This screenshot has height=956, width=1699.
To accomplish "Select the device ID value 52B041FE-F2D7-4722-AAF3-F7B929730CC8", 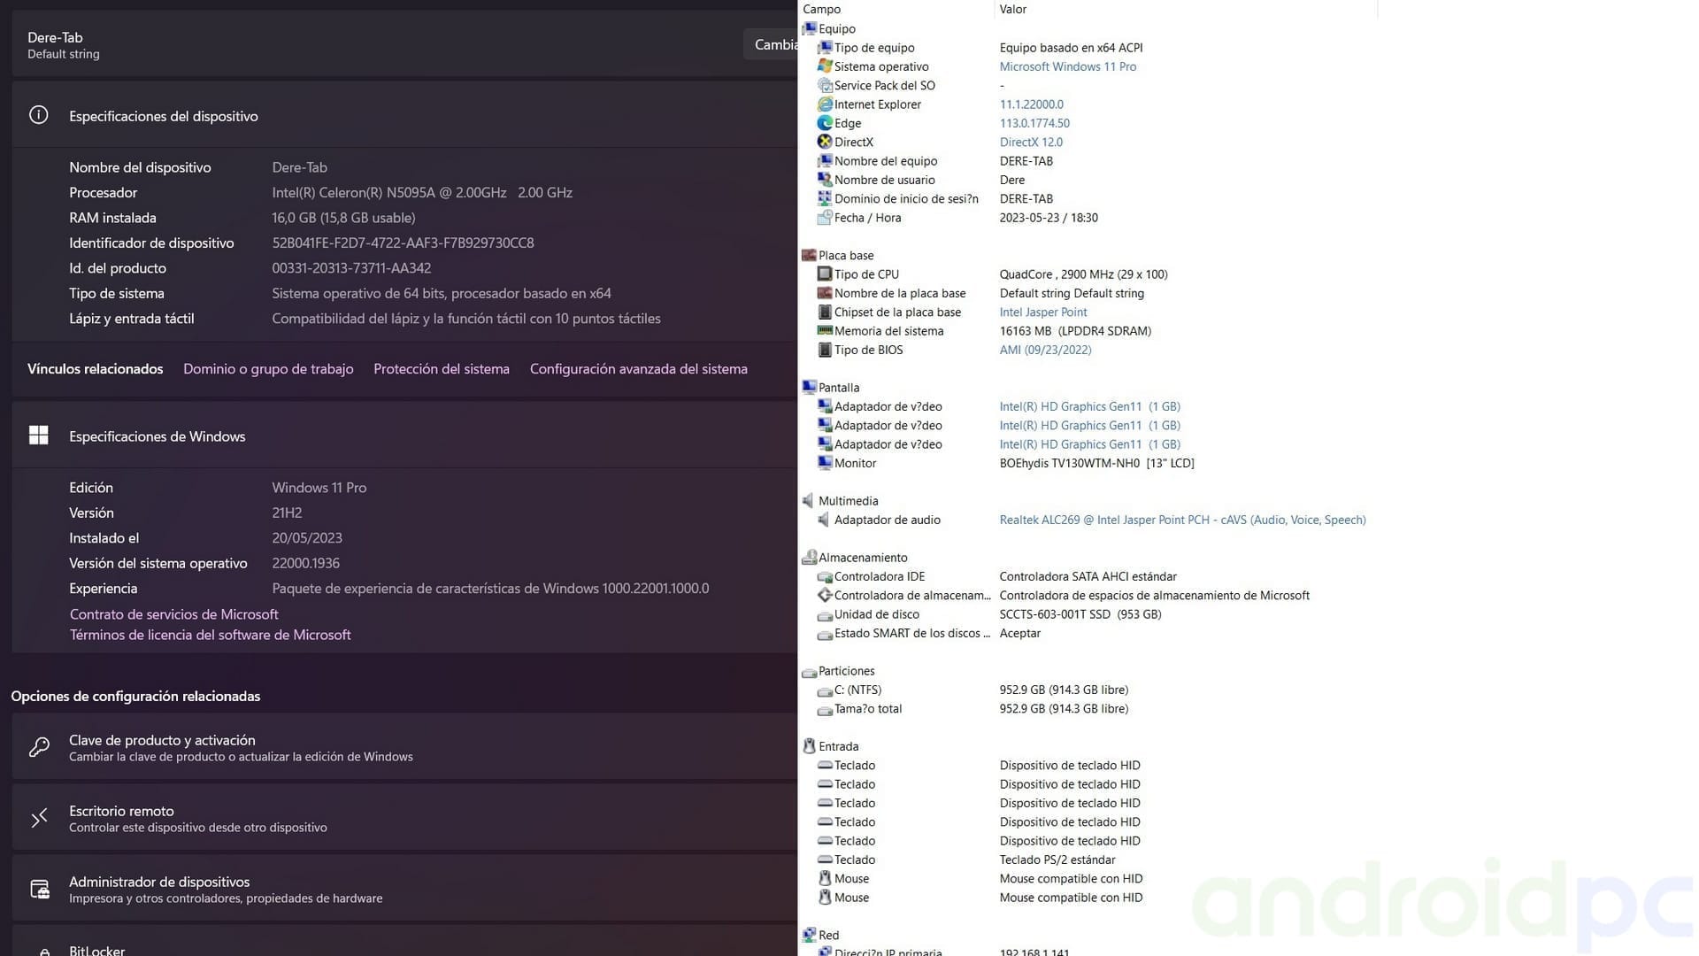I will click(403, 243).
